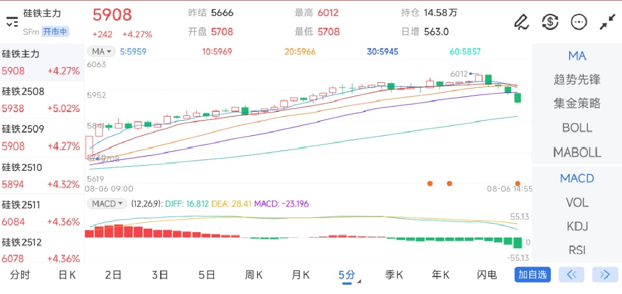Select 硅铁2512 contract row
622x294 pixels.
[x=41, y=249]
